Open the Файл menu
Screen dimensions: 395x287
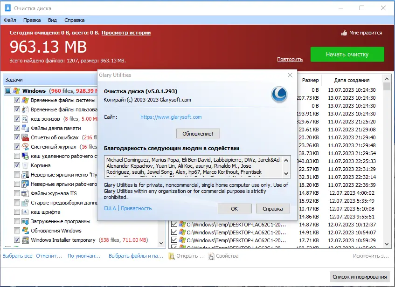(10, 20)
